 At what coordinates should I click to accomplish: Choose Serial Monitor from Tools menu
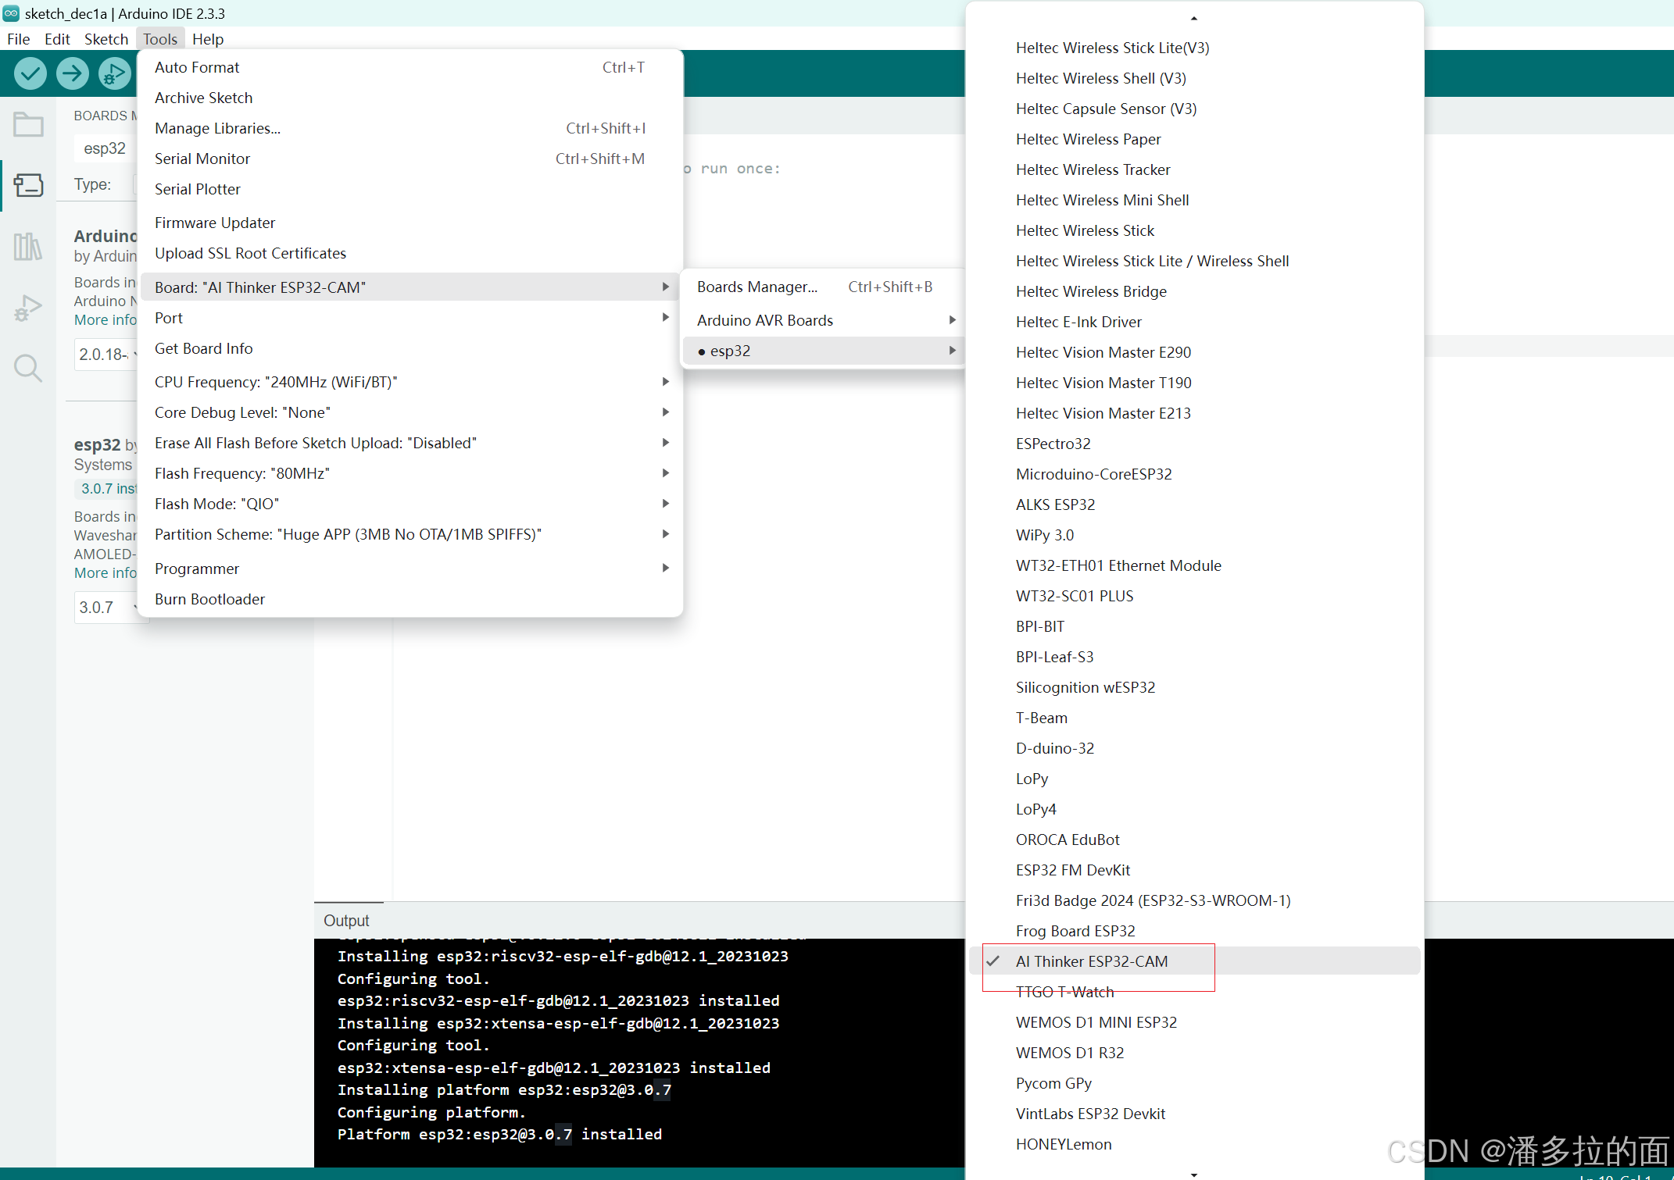[x=202, y=159]
